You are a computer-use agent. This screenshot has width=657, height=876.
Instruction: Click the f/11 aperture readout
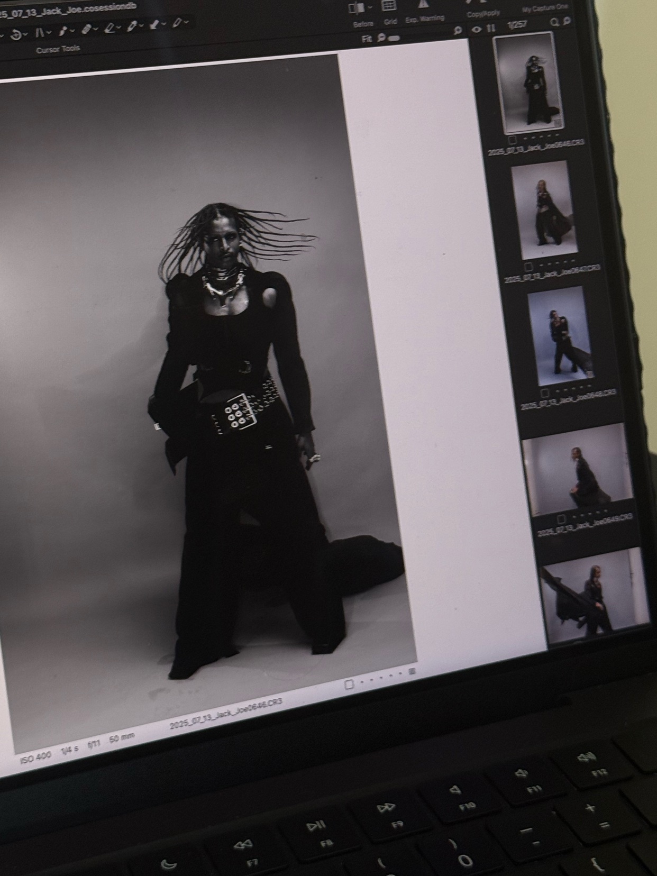click(x=94, y=744)
